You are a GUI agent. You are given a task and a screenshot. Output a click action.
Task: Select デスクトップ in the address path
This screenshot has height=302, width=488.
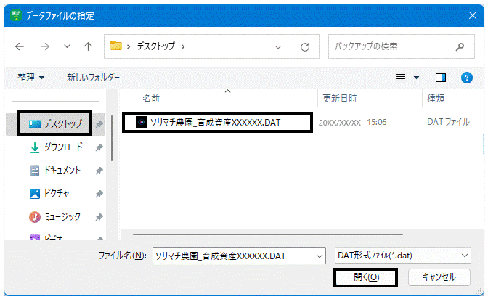tap(156, 46)
